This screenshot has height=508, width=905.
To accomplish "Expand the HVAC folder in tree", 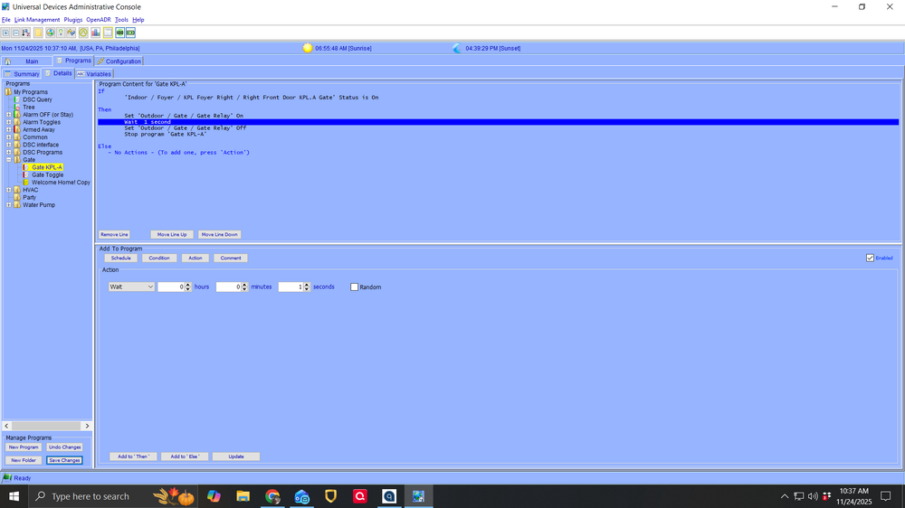I will (x=9, y=190).
